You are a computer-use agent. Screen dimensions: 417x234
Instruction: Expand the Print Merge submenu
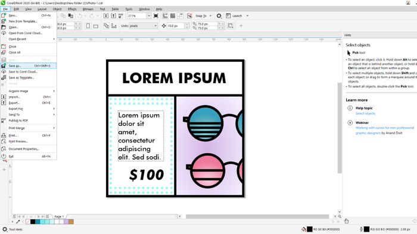(29, 128)
